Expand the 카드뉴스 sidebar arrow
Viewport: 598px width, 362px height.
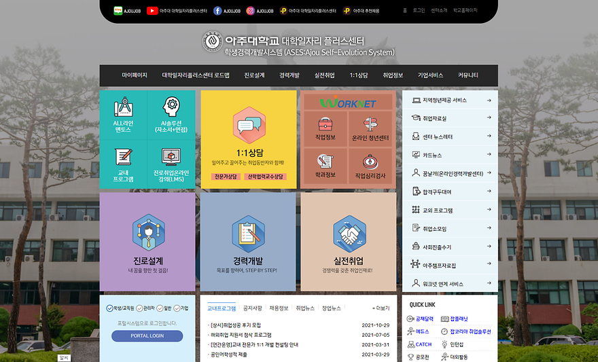489,156
